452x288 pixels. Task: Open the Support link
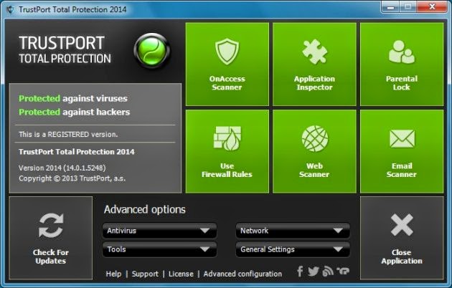(x=145, y=274)
